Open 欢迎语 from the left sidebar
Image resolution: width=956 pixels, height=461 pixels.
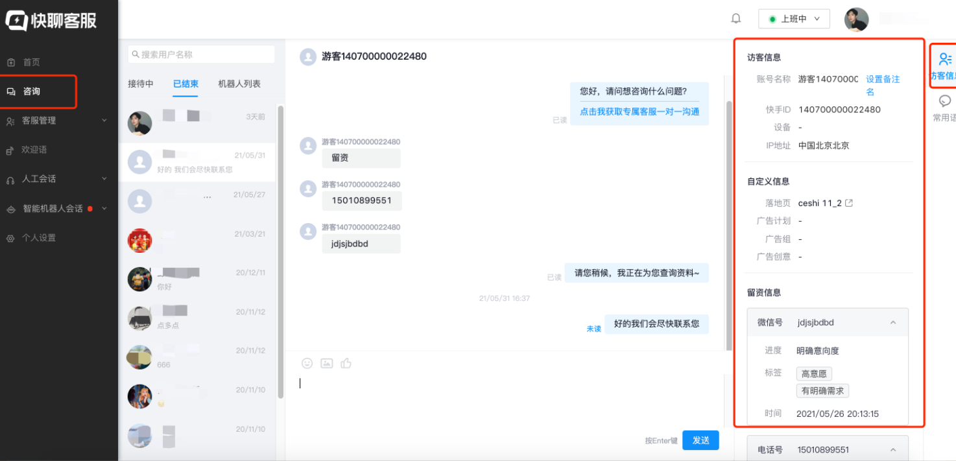34,149
